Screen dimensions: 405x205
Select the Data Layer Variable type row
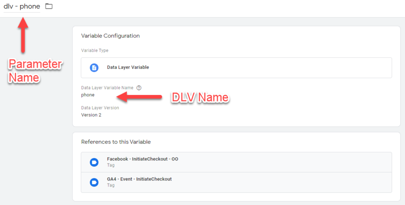point(236,67)
